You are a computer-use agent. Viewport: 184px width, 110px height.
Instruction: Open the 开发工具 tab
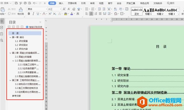coord(131,3)
